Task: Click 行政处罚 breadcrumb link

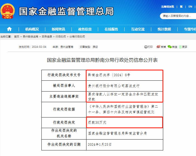Action: coord(61,37)
